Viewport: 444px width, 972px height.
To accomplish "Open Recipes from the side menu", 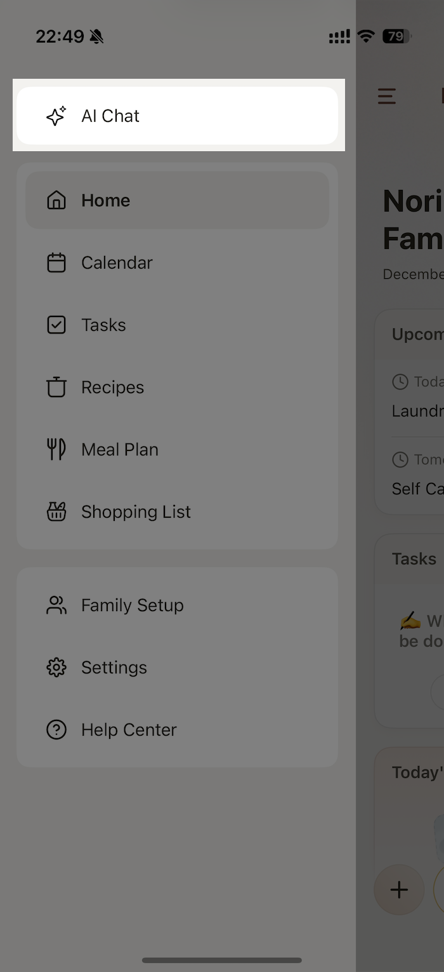I will point(112,388).
